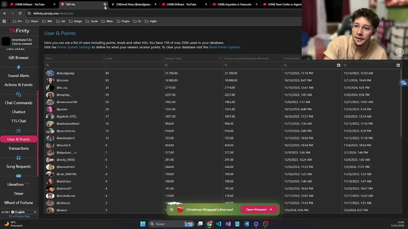
Task: Open the Social bookmarks folder
Action: pyautogui.click(x=91, y=21)
